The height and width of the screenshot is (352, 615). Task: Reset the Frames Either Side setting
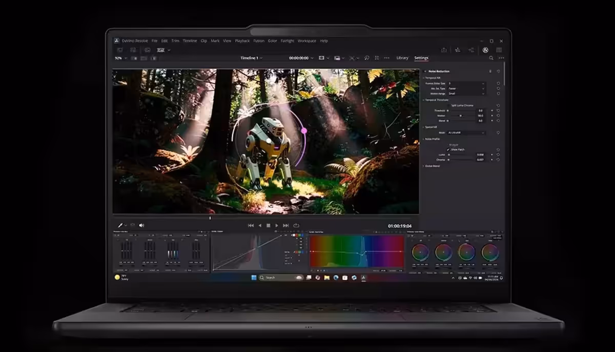click(498, 83)
